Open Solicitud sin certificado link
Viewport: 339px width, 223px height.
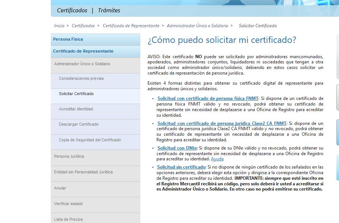coord(181,167)
